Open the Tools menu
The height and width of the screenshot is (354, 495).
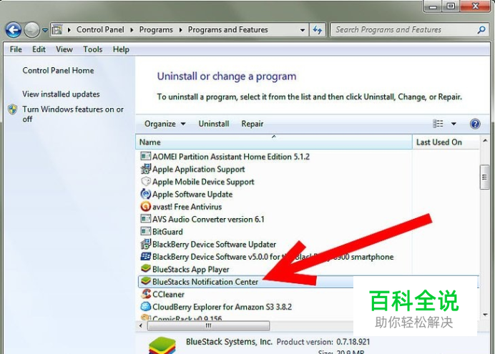tap(92, 49)
